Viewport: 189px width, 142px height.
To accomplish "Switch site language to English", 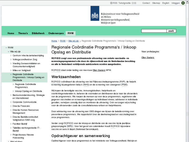I will point(166,3).
